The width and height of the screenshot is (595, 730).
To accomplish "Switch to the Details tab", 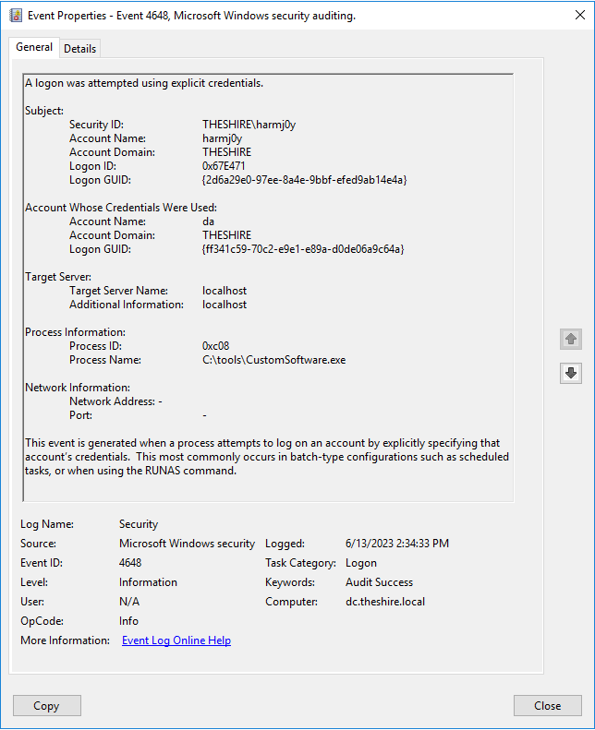I will (x=79, y=48).
